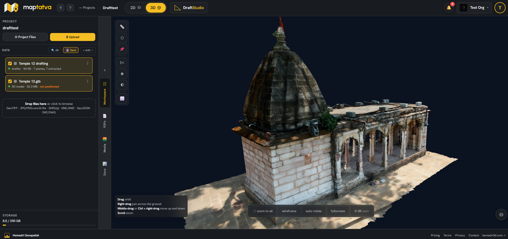Screen dimensions: 508x239
Task: Open DraftStudio
Action: 189,8
